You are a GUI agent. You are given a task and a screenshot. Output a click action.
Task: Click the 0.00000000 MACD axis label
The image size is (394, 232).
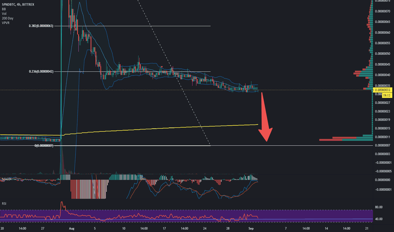pyautogui.click(x=383, y=180)
